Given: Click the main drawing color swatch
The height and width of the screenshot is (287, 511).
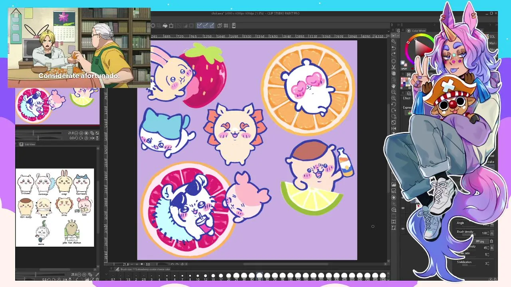Looking at the screenshot, I should 402,62.
